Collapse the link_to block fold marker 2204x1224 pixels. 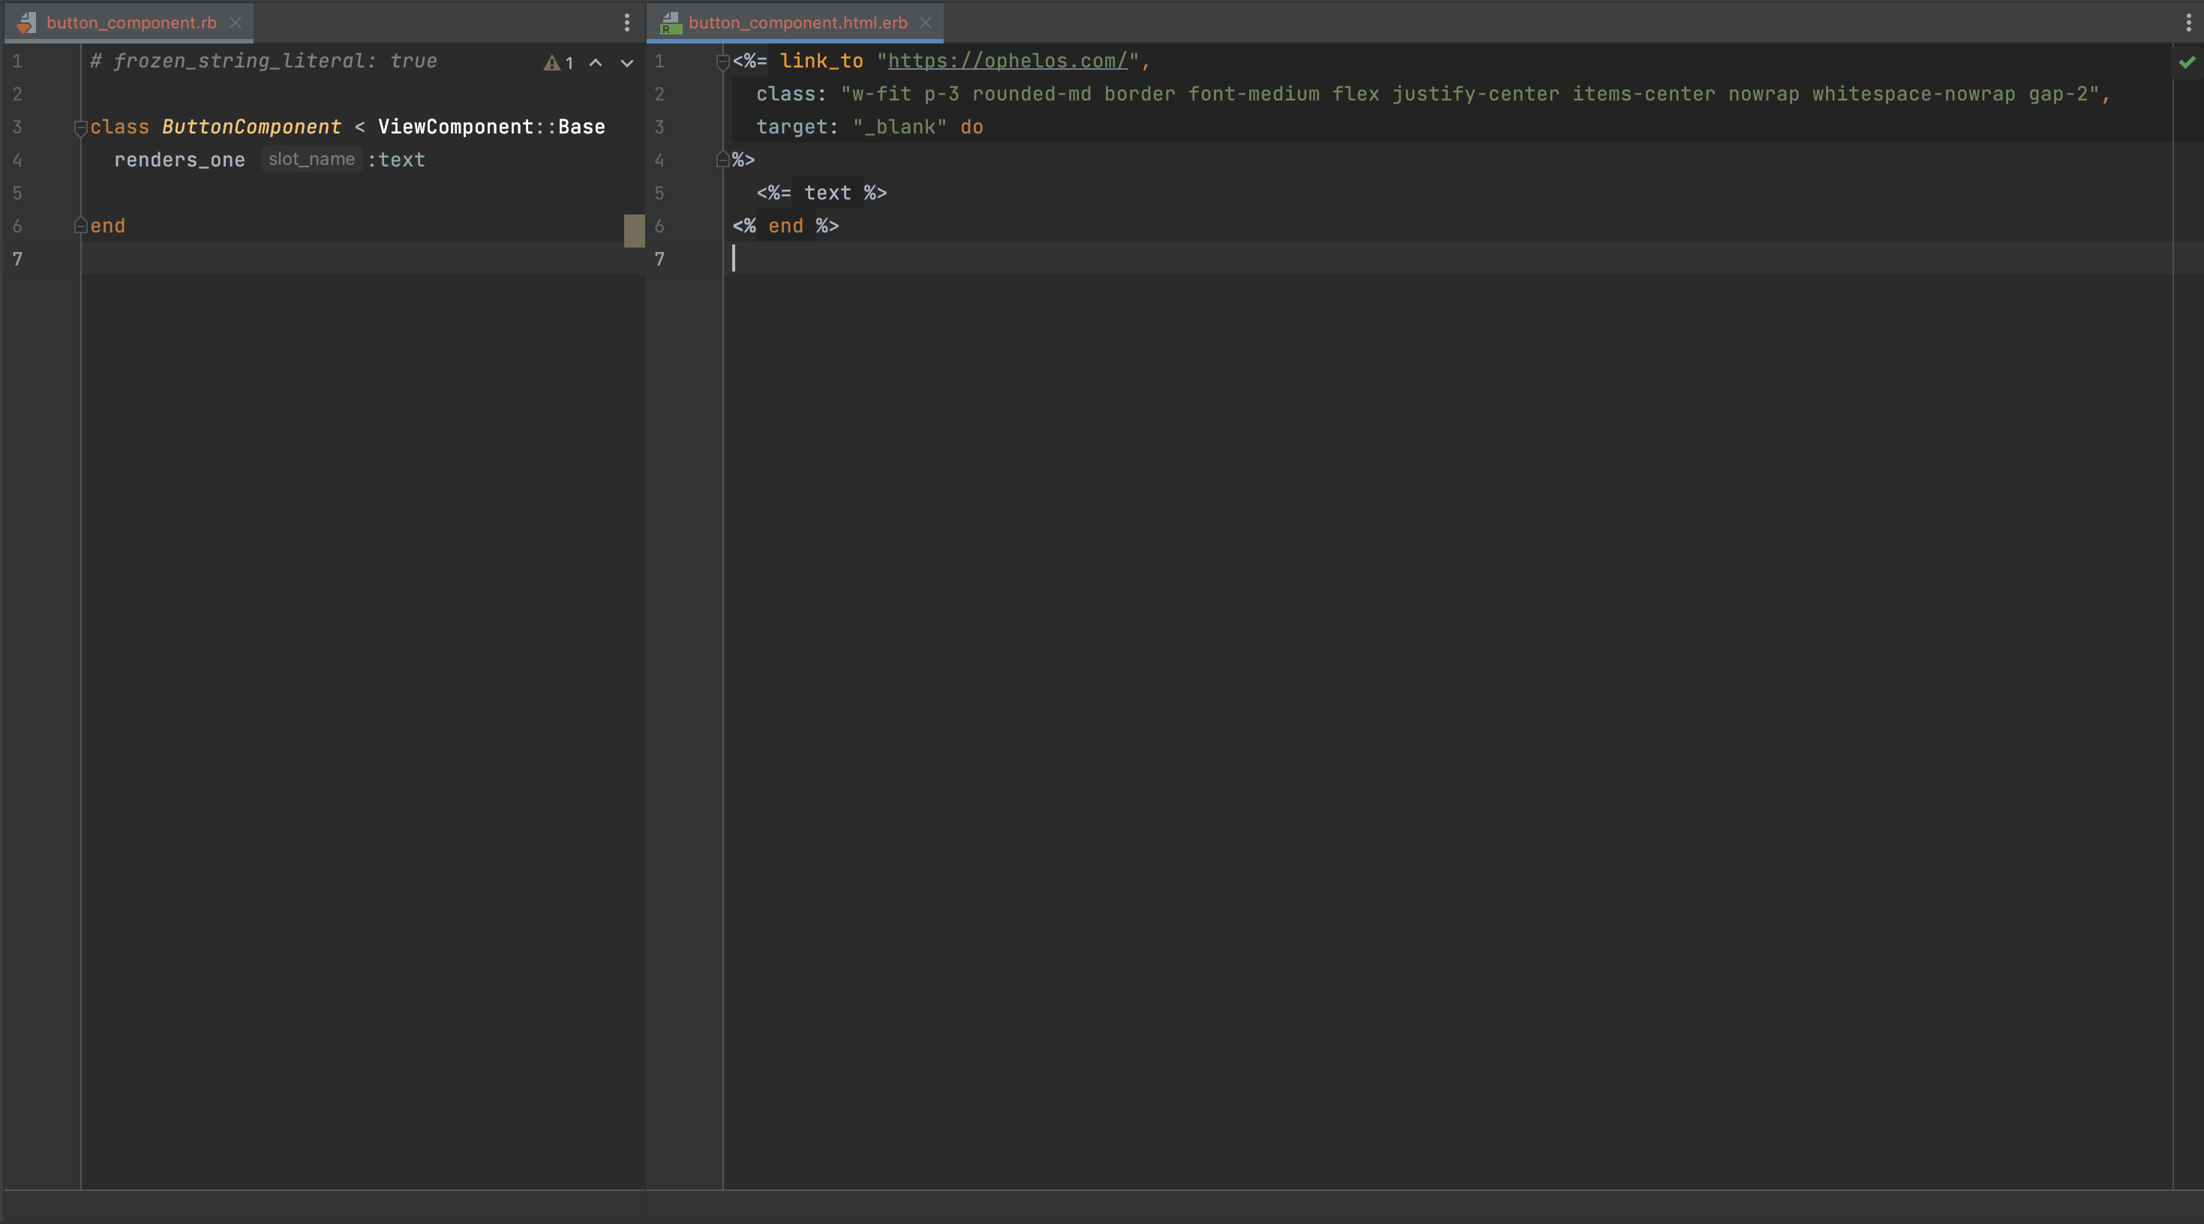pos(722,61)
